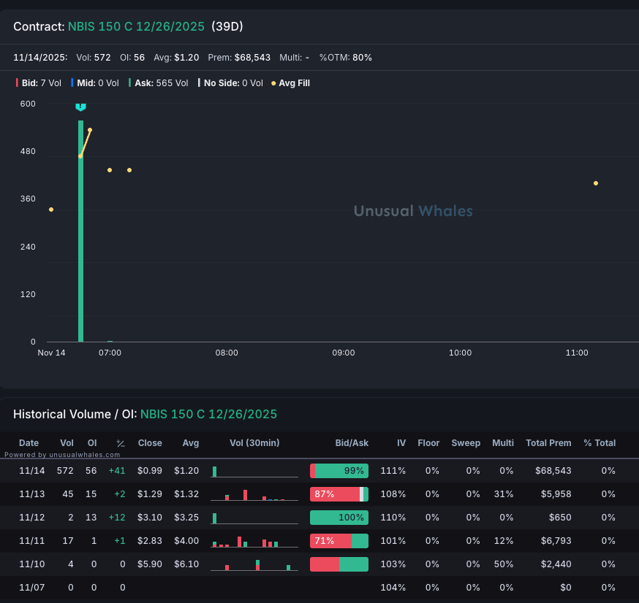Click the 99% bid/ask bar for 11/14

tap(339, 471)
